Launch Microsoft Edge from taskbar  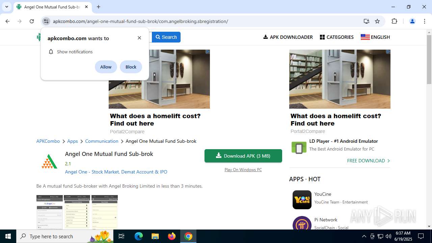[x=139, y=236]
